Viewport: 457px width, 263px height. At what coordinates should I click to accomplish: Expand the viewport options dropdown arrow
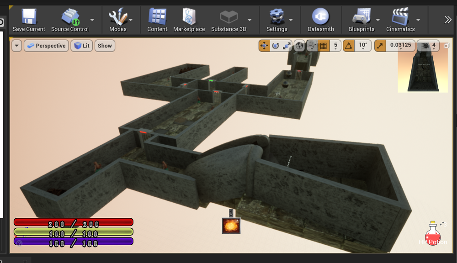click(x=17, y=46)
